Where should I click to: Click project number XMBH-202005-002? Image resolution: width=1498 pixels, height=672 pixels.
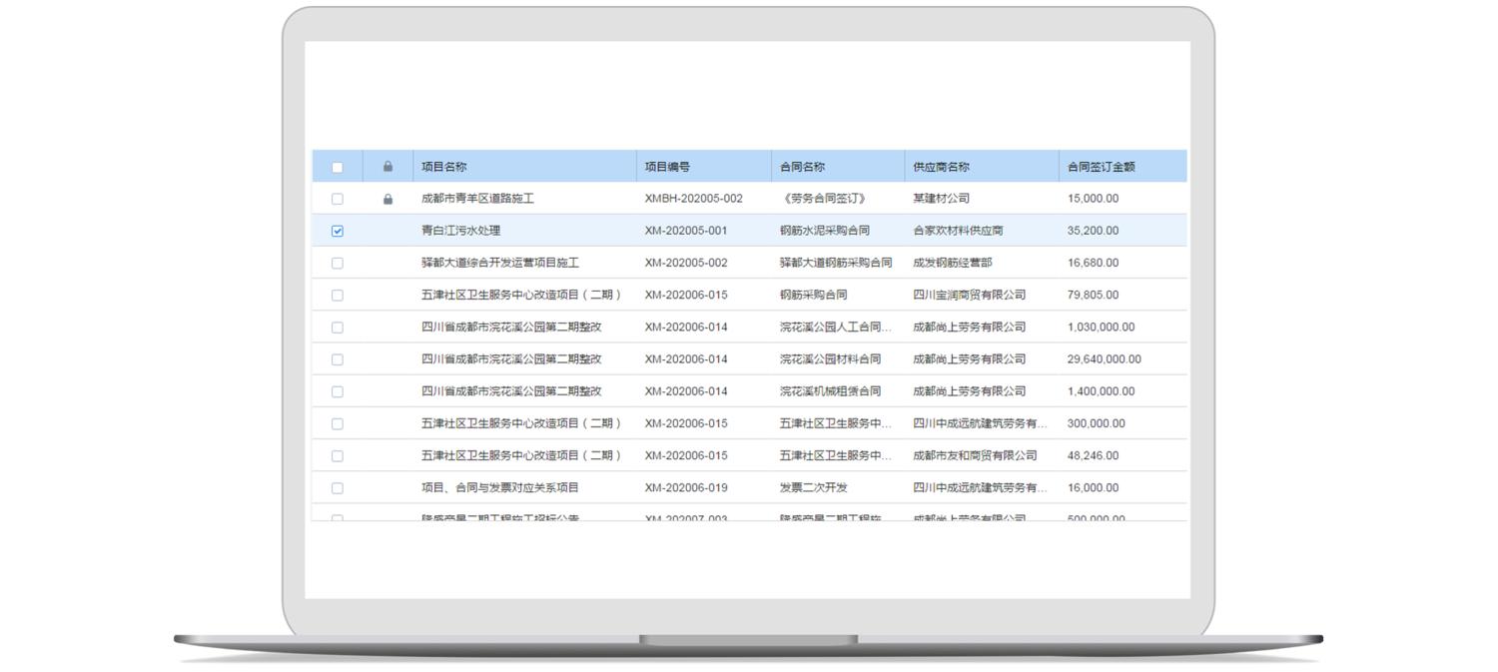coord(693,199)
